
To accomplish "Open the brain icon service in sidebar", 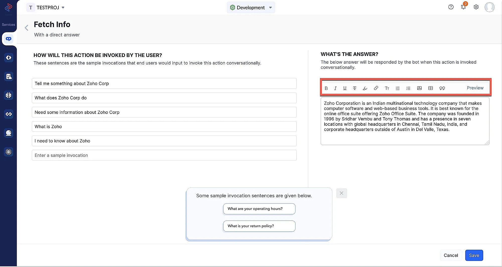I will (9, 95).
